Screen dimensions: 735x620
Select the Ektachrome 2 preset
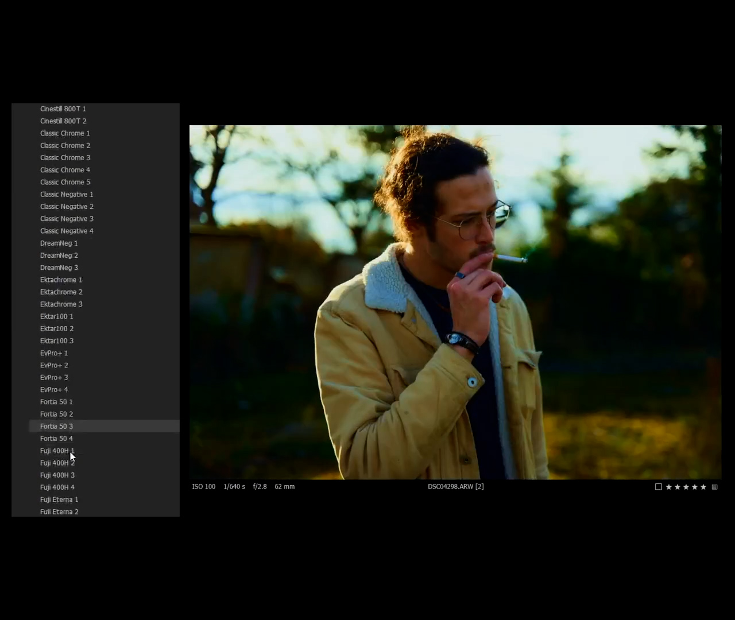click(x=61, y=292)
